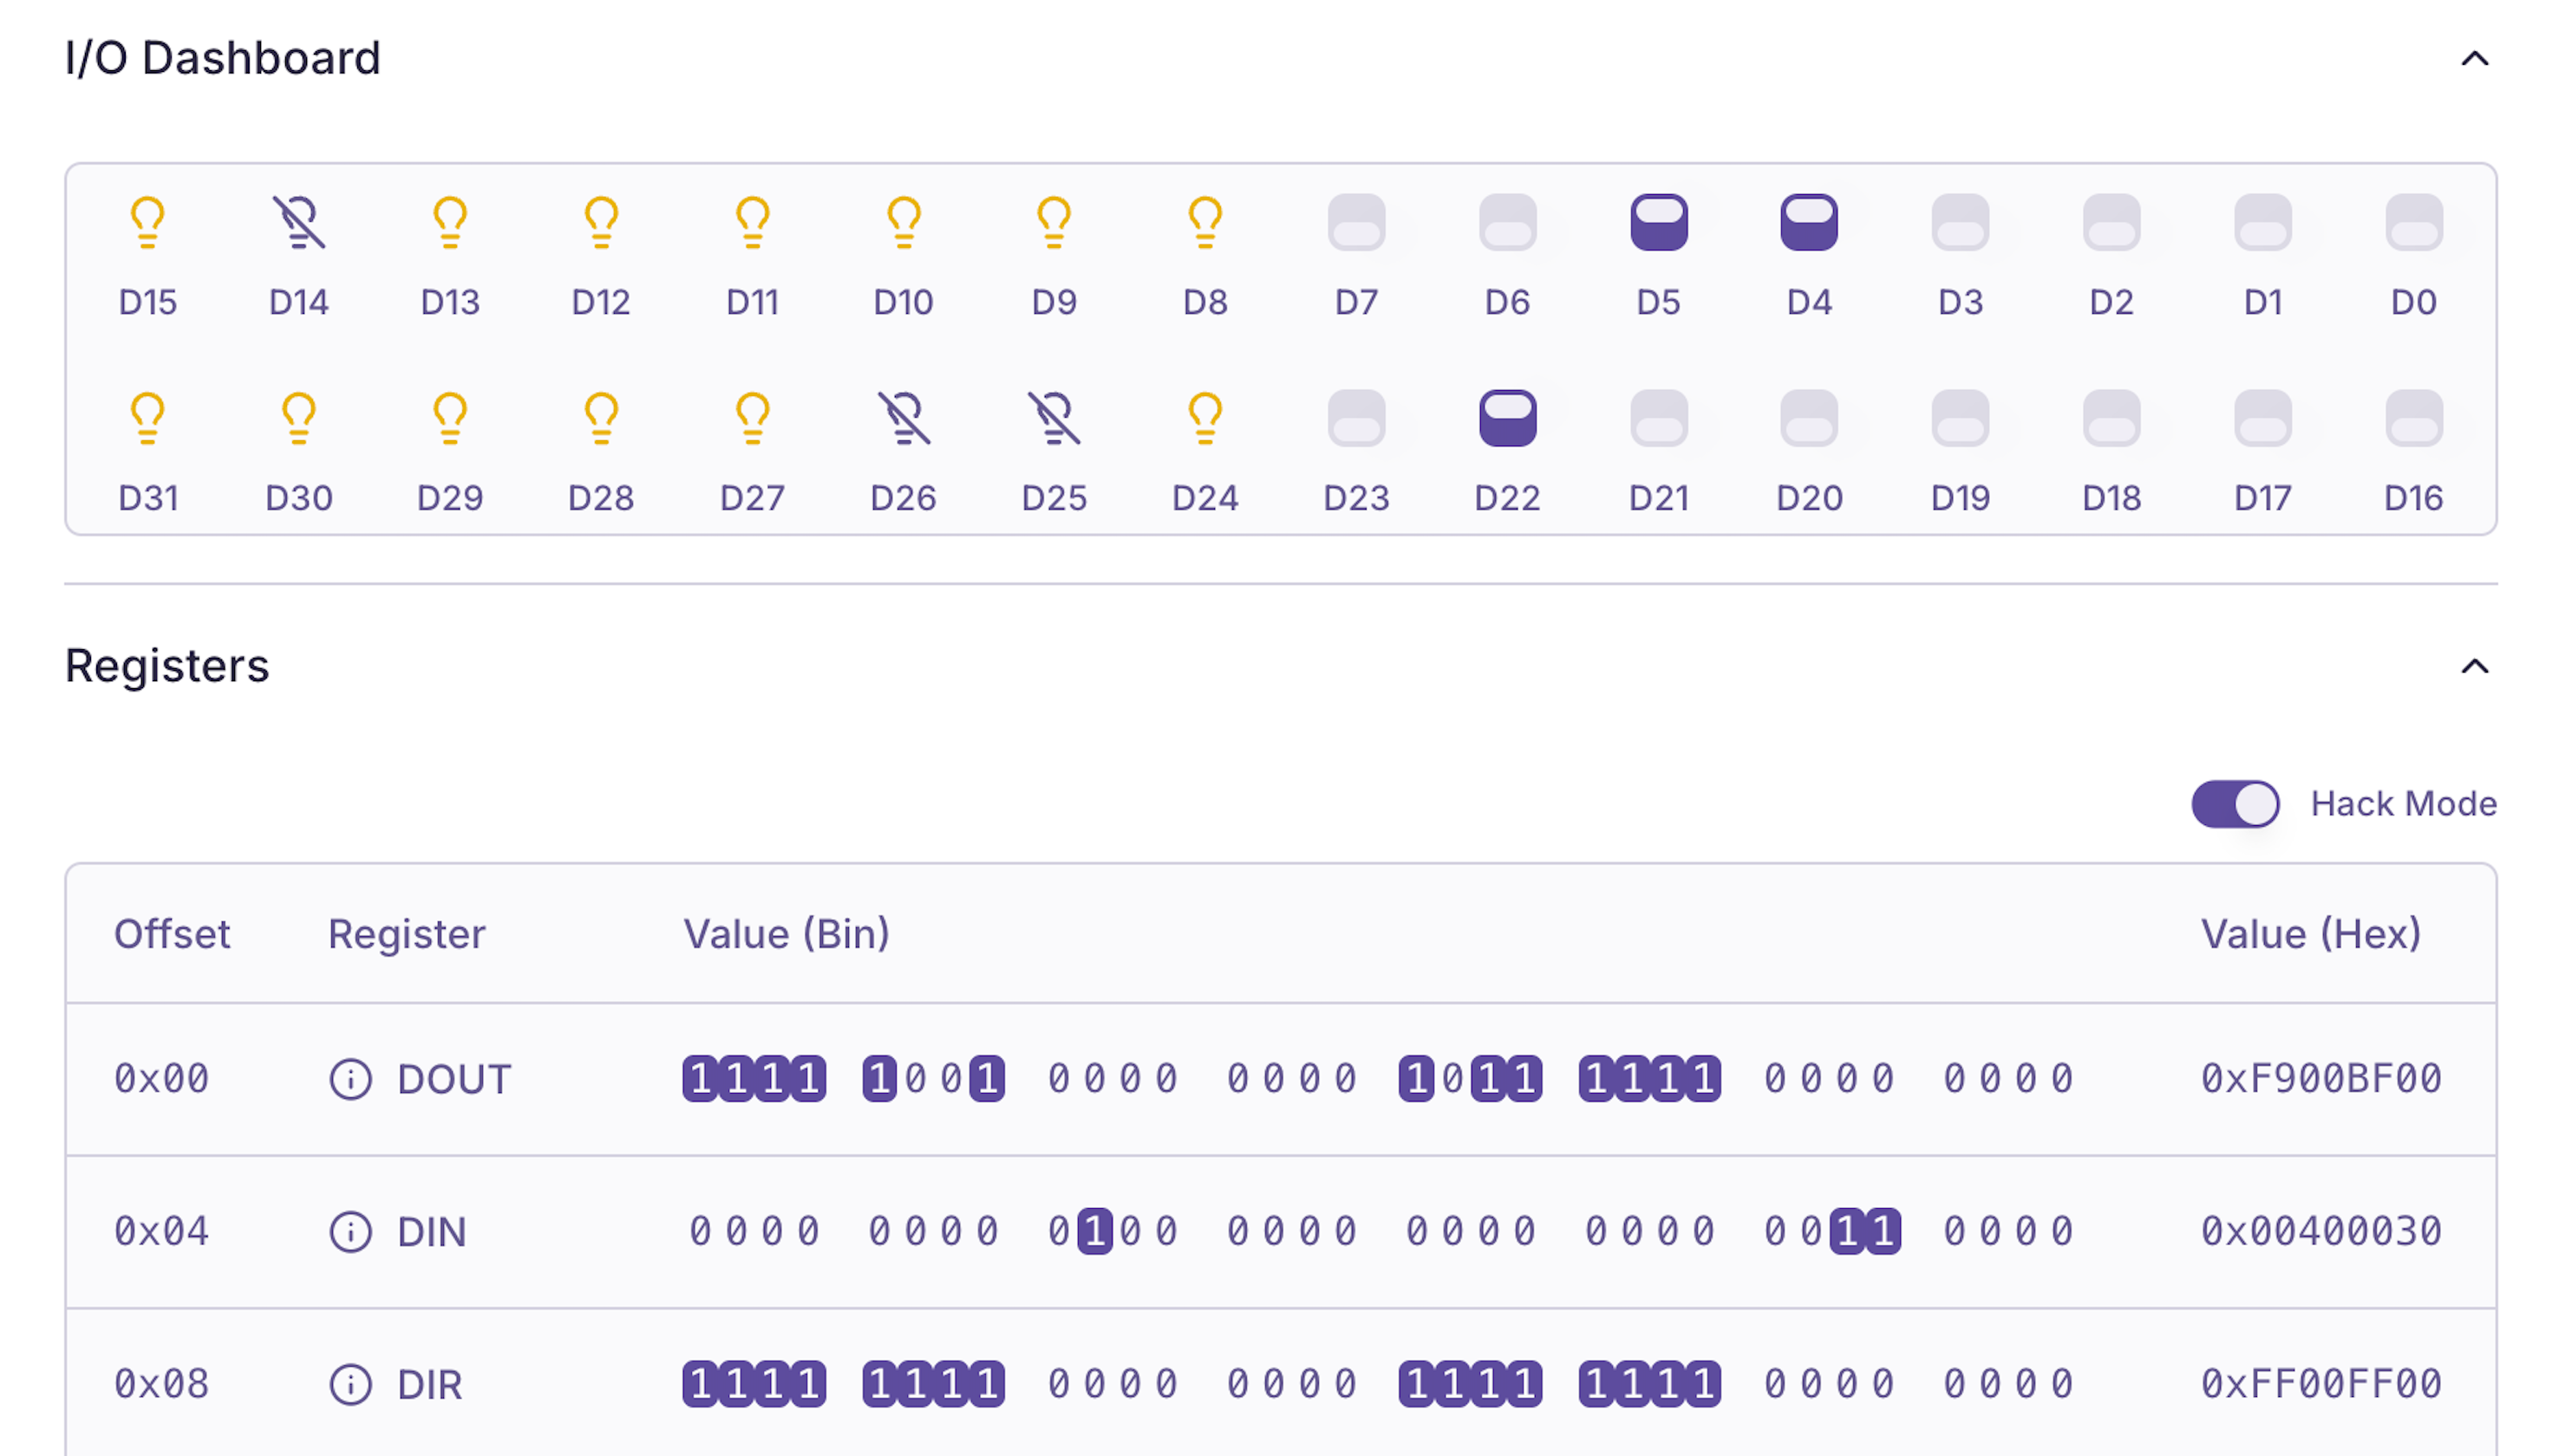Click the info icon beside DIN
This screenshot has width=2565, height=1456.
350,1231
